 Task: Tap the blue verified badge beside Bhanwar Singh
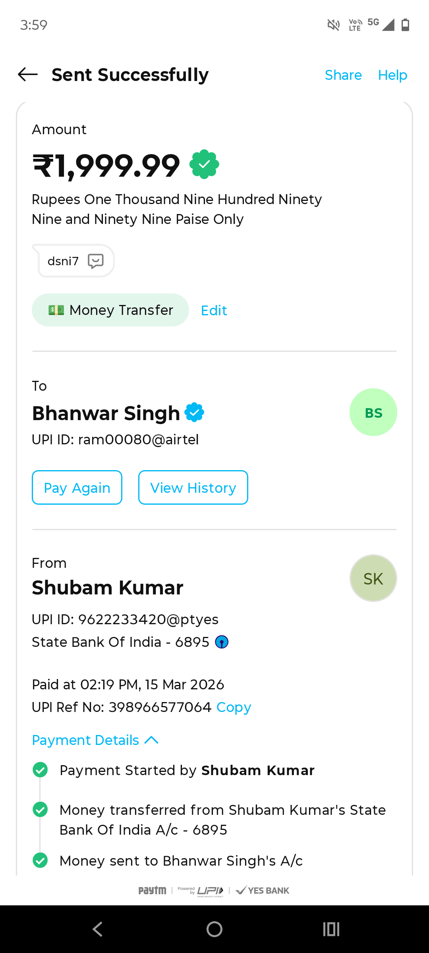pyautogui.click(x=194, y=413)
